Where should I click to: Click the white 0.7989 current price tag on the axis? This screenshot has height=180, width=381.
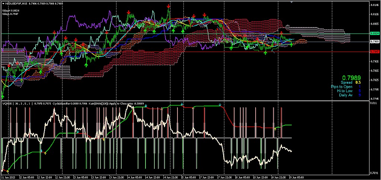pos(375,42)
